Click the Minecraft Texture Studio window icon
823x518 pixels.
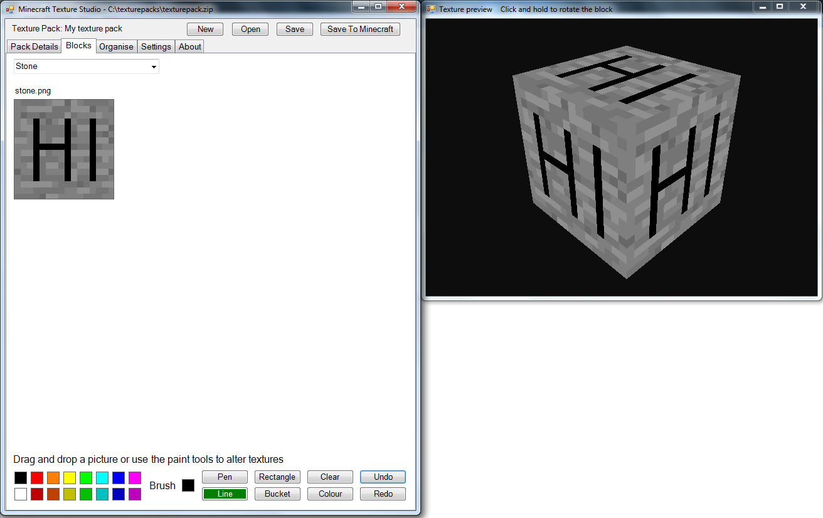click(x=10, y=9)
